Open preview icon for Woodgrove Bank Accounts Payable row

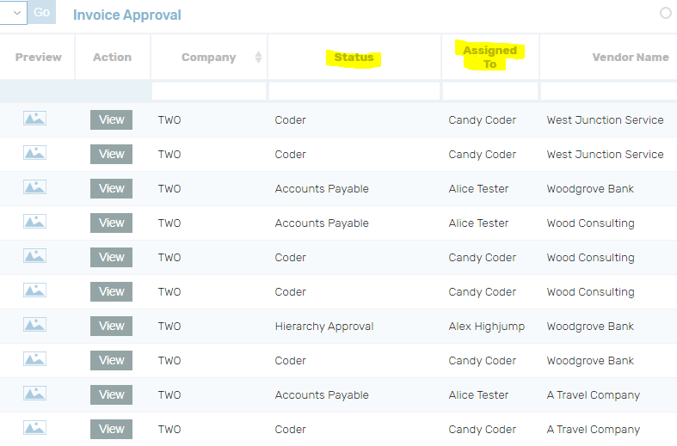click(x=35, y=187)
